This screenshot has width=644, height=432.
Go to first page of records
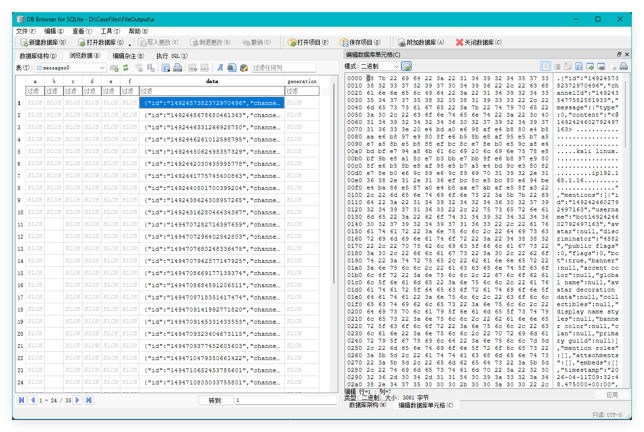21,400
